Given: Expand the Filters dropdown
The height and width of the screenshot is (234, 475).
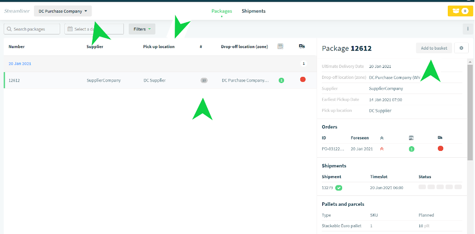Looking at the screenshot, I should [142, 29].
